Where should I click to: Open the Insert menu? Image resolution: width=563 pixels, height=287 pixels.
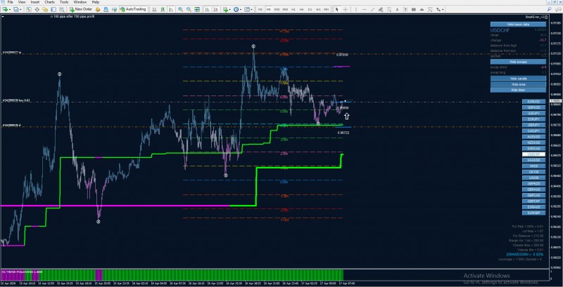[35, 2]
